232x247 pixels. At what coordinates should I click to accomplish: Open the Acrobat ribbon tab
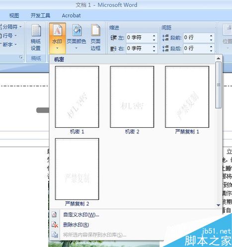pyautogui.click(x=72, y=15)
